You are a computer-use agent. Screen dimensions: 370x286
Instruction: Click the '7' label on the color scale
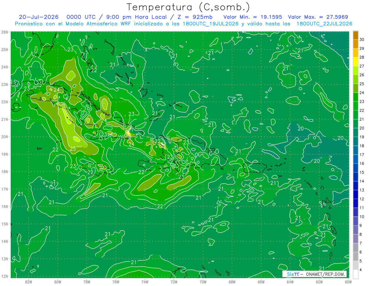pos(361,243)
